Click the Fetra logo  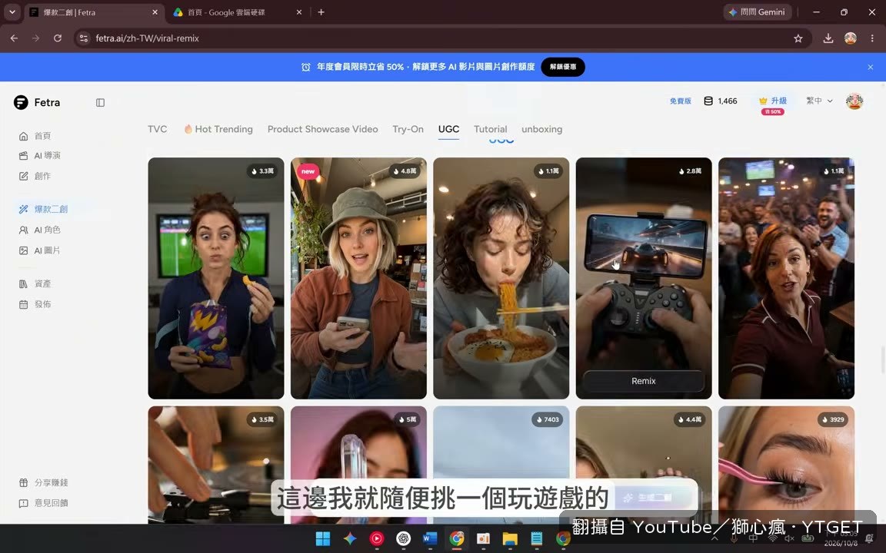pyautogui.click(x=37, y=103)
